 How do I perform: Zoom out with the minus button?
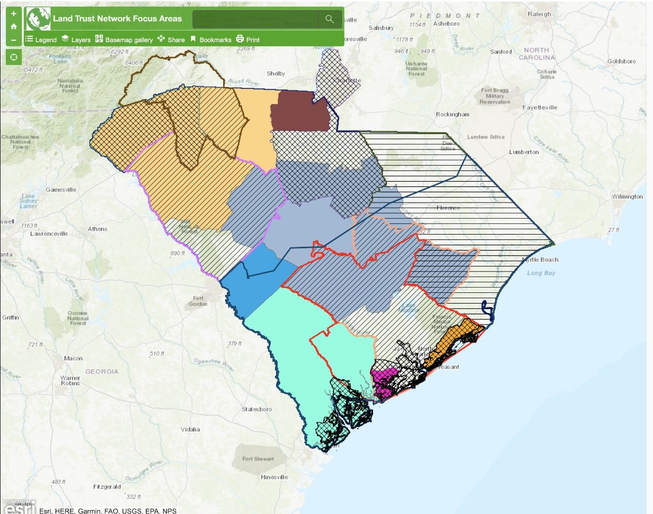[14, 40]
